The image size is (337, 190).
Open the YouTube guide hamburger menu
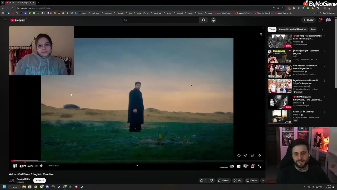tap(5, 20)
